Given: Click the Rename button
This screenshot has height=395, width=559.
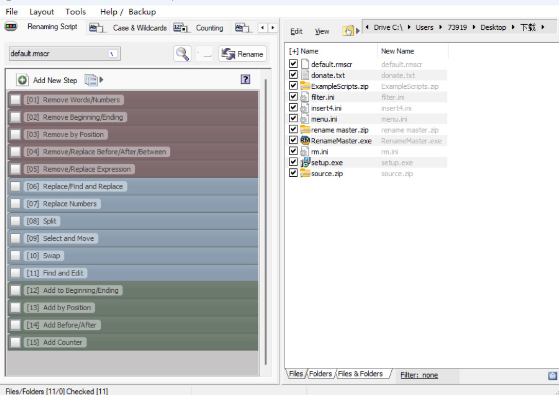Looking at the screenshot, I should tap(242, 54).
